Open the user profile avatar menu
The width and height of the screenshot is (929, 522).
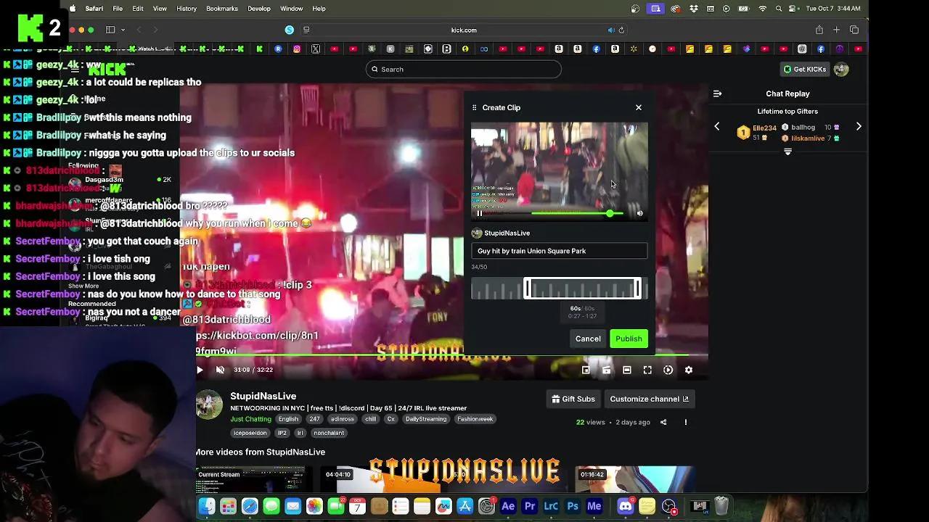pyautogui.click(x=841, y=70)
